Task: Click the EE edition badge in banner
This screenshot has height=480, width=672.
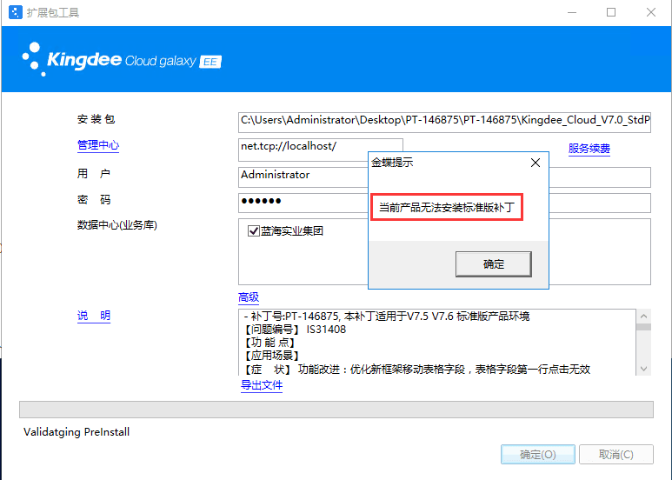Action: point(210,62)
